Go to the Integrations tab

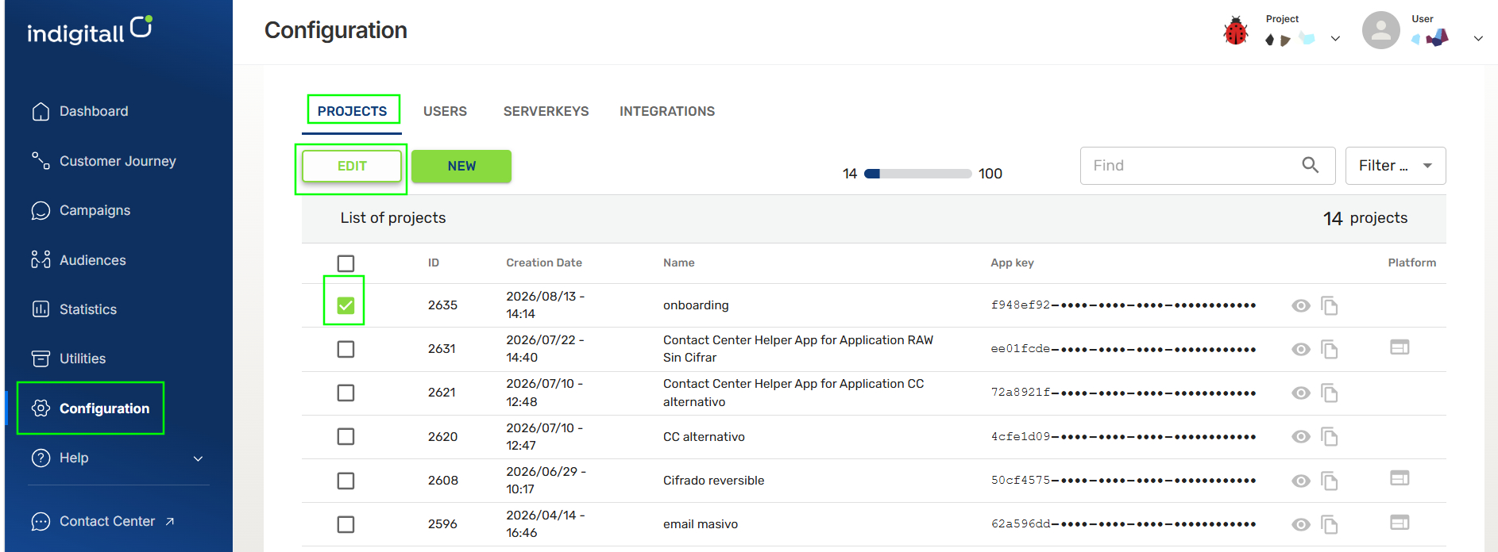point(667,111)
